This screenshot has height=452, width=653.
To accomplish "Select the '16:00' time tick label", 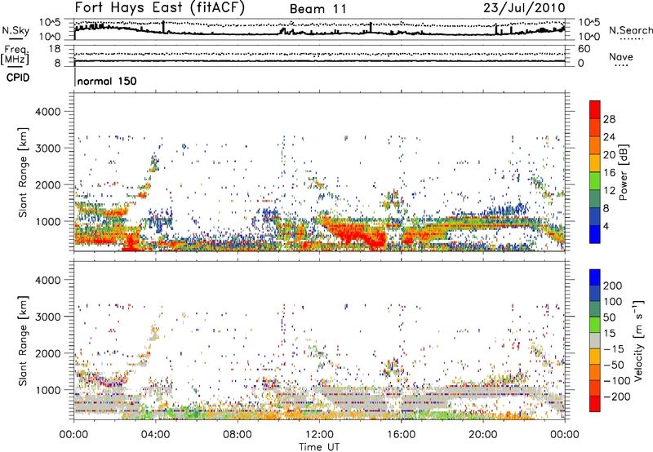I will (401, 435).
